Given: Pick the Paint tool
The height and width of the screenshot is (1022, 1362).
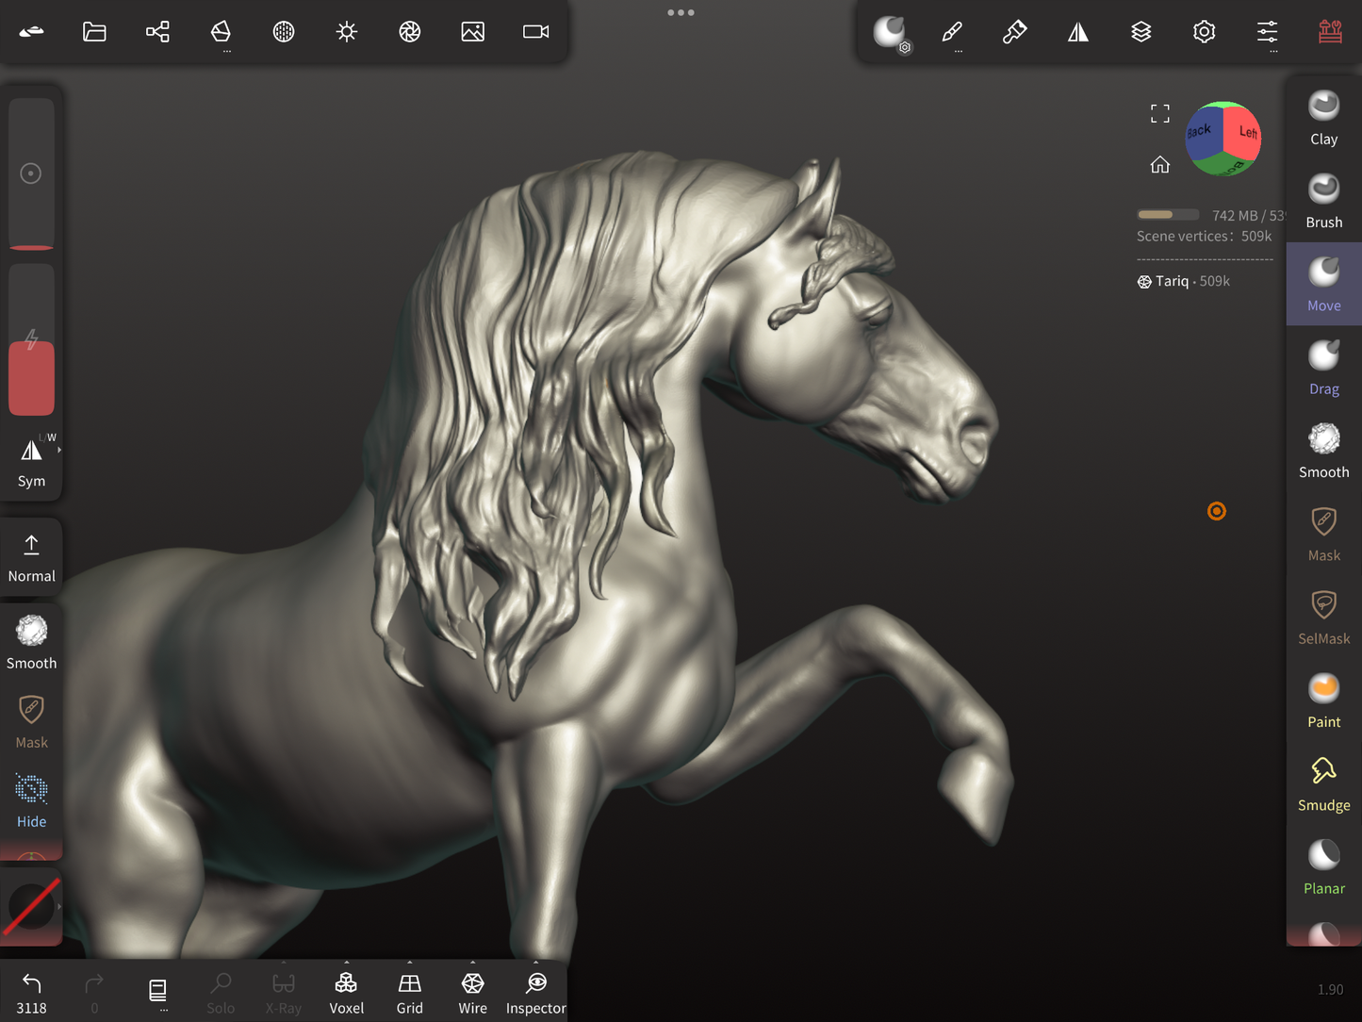Looking at the screenshot, I should pyautogui.click(x=1323, y=701).
